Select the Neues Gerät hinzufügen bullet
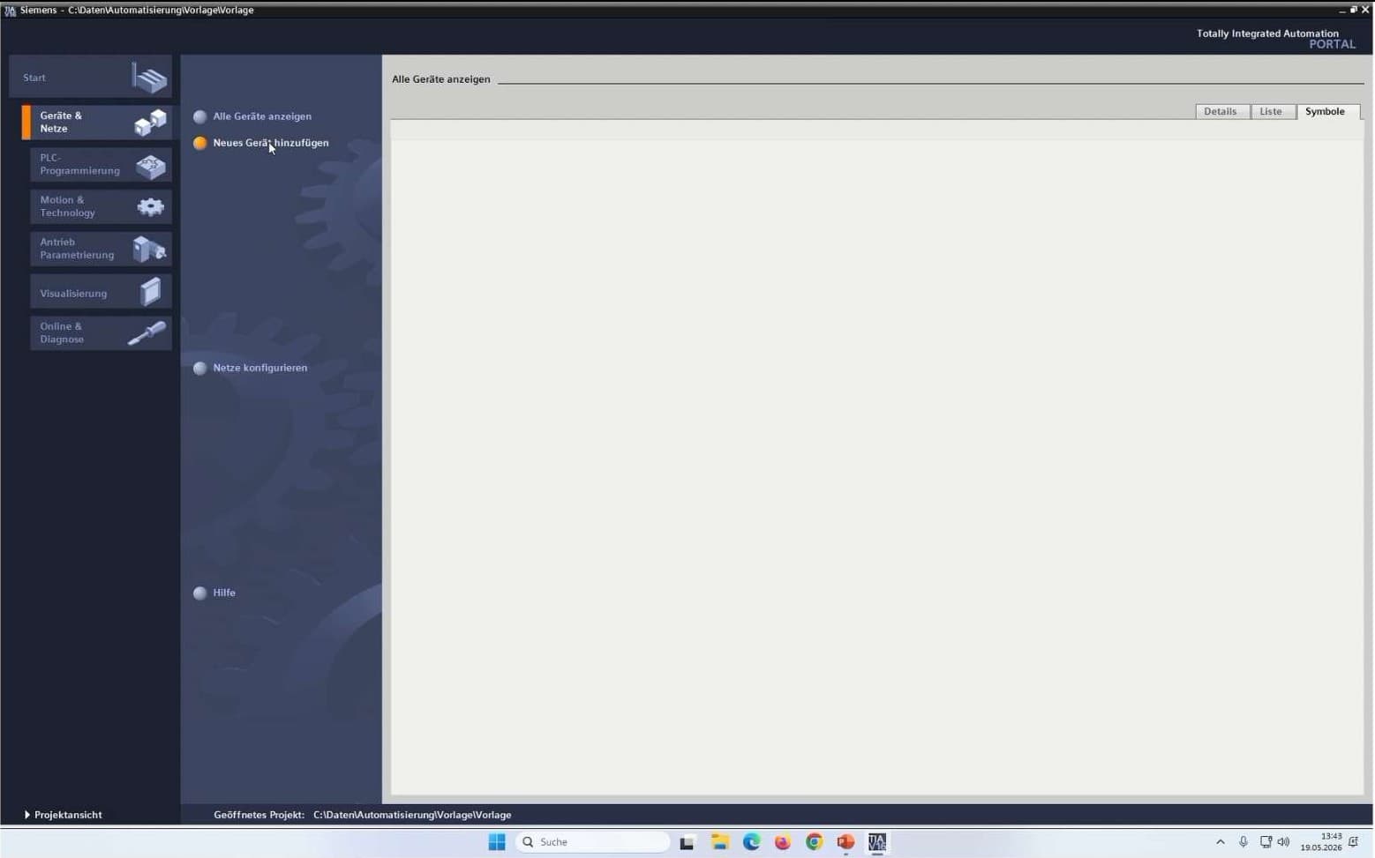Screen dimensions: 1375x858 click(x=200, y=143)
